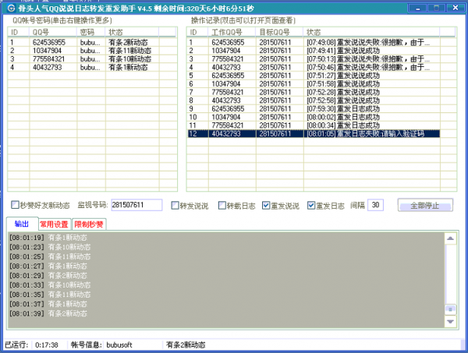
Task: Click output line at 08:01:23
Action: pos(50,247)
